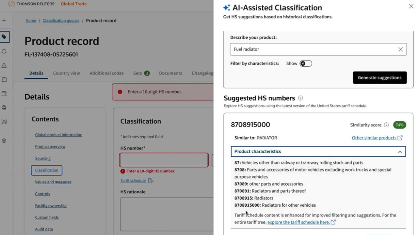Viewport: 418px width, 235px height.
Task: Clear the Fuel radiator search text
Action: (400, 49)
